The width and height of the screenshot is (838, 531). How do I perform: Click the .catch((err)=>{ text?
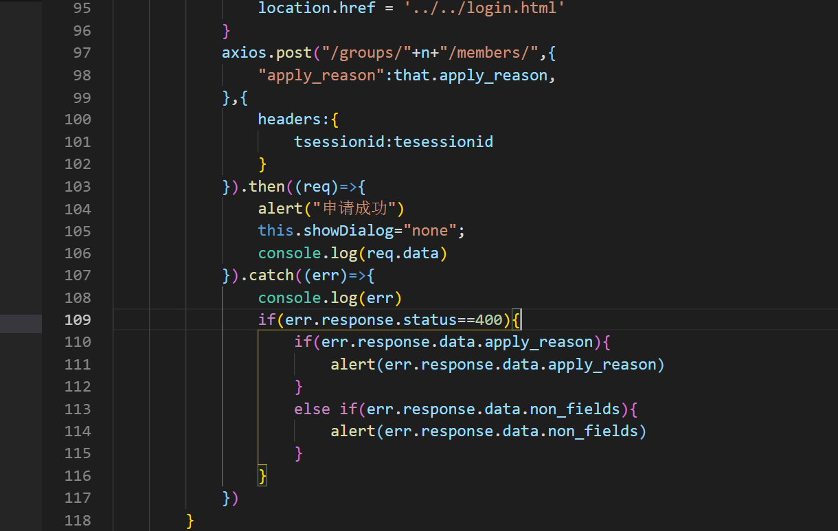(308, 275)
